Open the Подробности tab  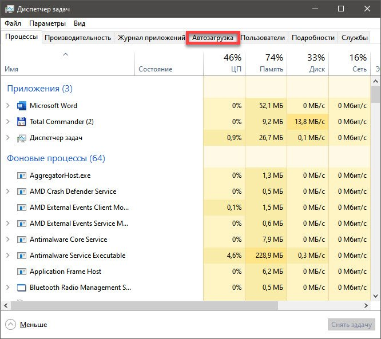tap(313, 38)
